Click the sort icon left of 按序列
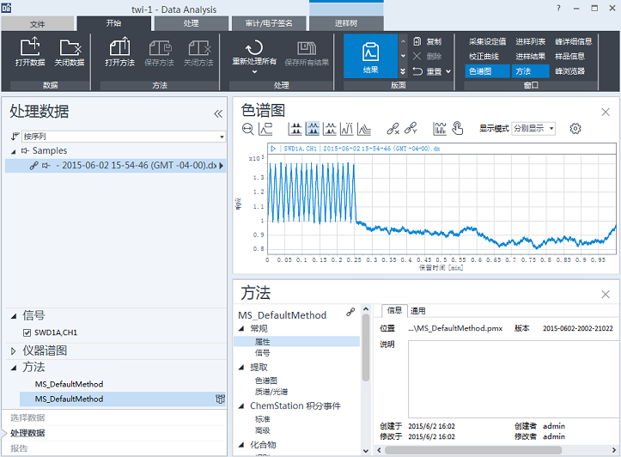 point(15,137)
